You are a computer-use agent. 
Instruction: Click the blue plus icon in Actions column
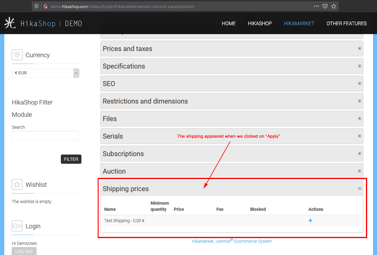click(x=310, y=221)
